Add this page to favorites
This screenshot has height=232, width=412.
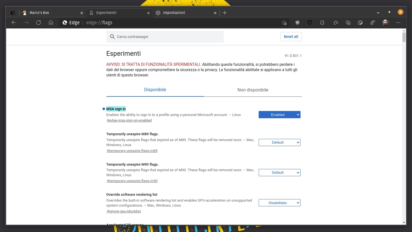tap(284, 23)
